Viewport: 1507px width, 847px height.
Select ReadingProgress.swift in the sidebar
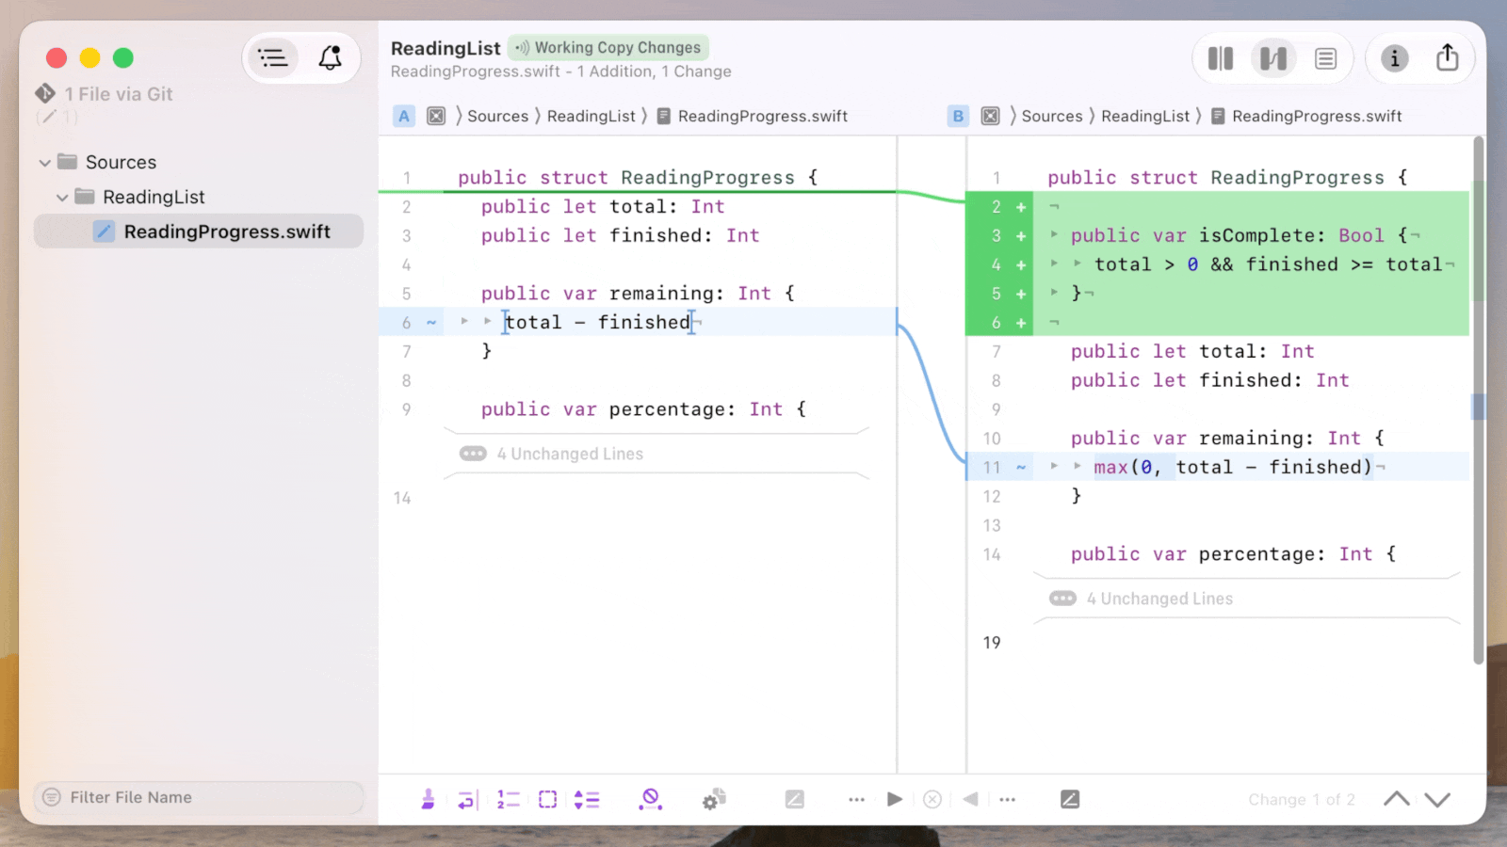coord(199,232)
